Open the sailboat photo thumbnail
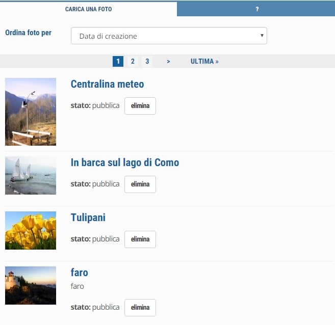335x325 pixels. pos(31,175)
